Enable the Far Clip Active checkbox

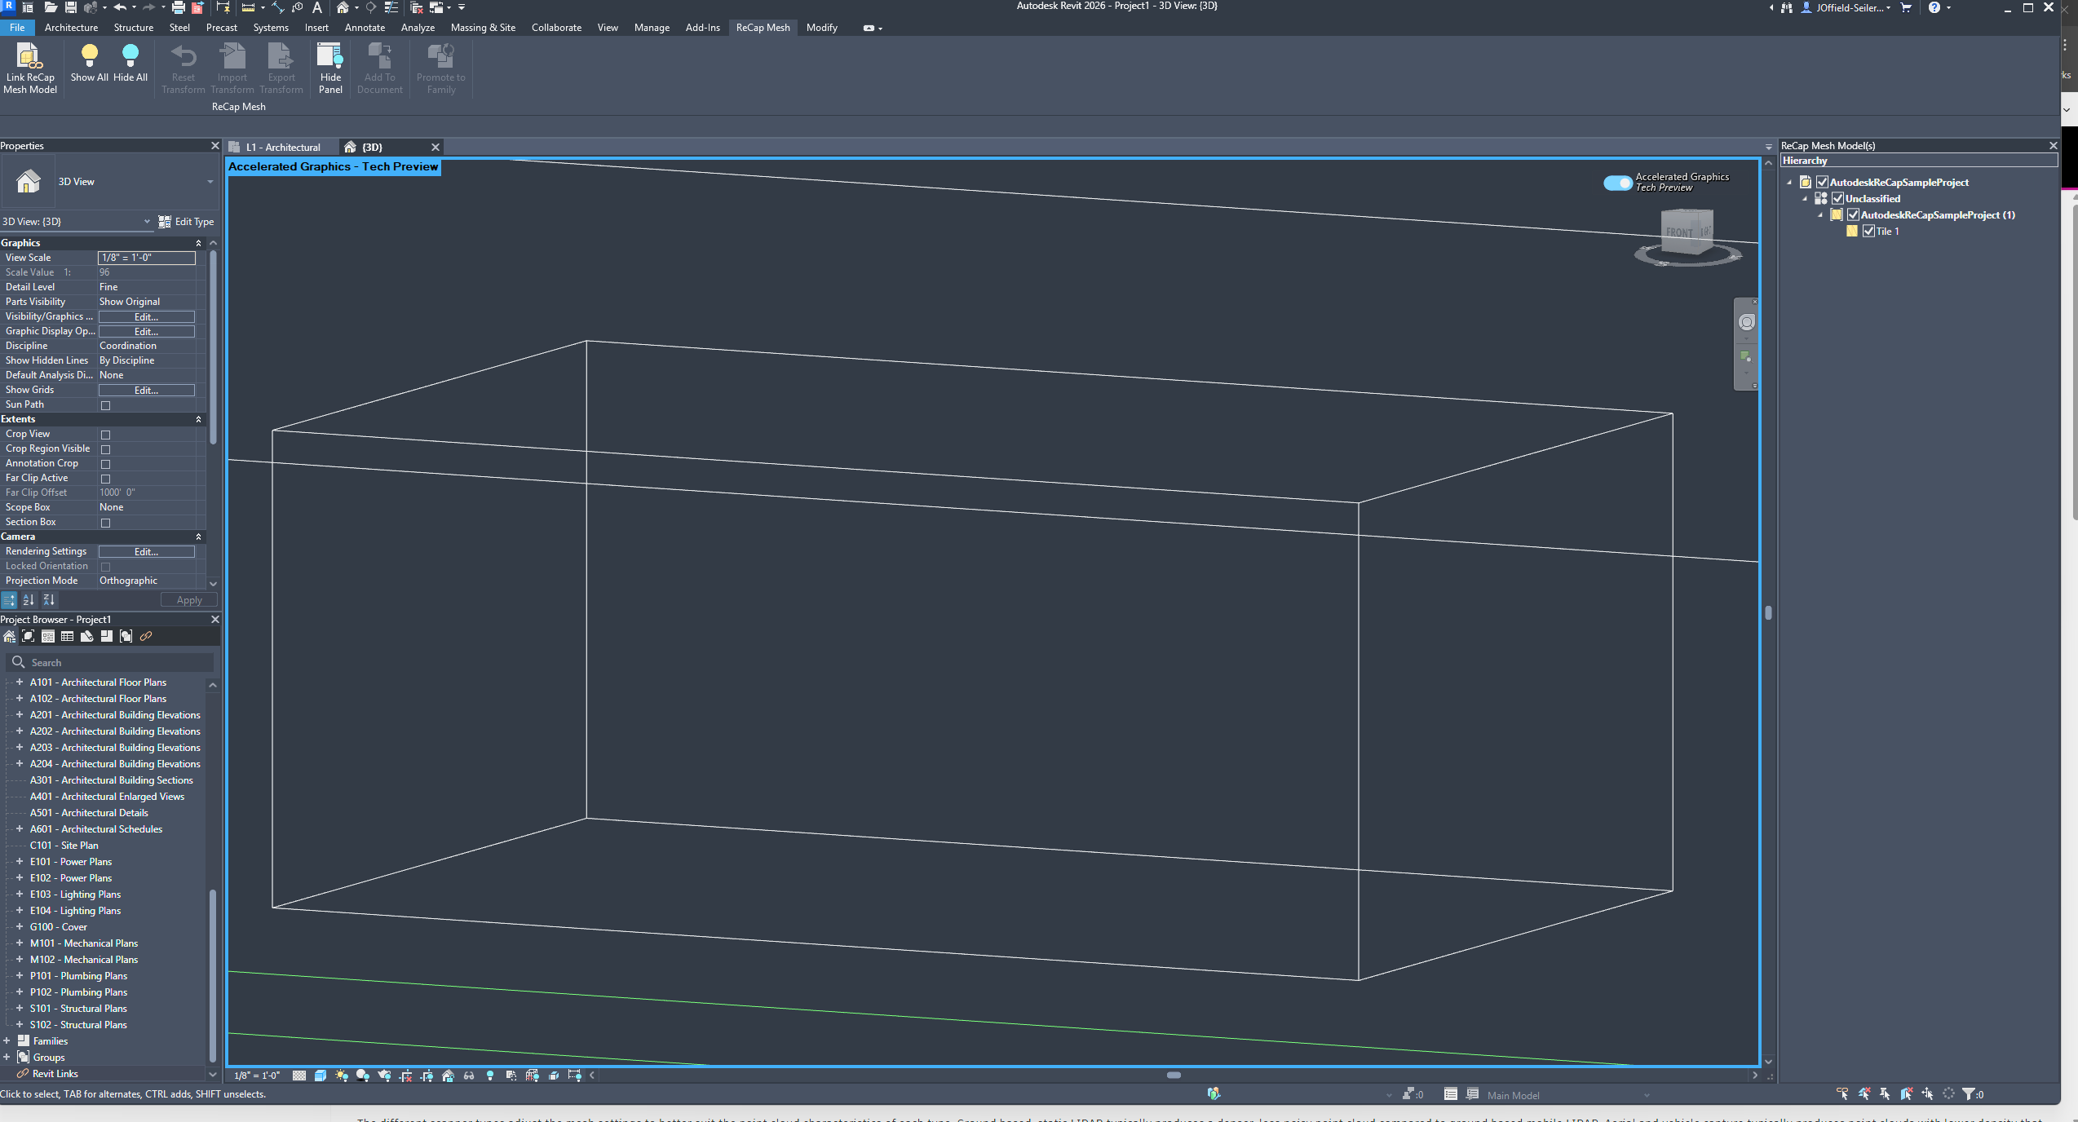tap(105, 479)
